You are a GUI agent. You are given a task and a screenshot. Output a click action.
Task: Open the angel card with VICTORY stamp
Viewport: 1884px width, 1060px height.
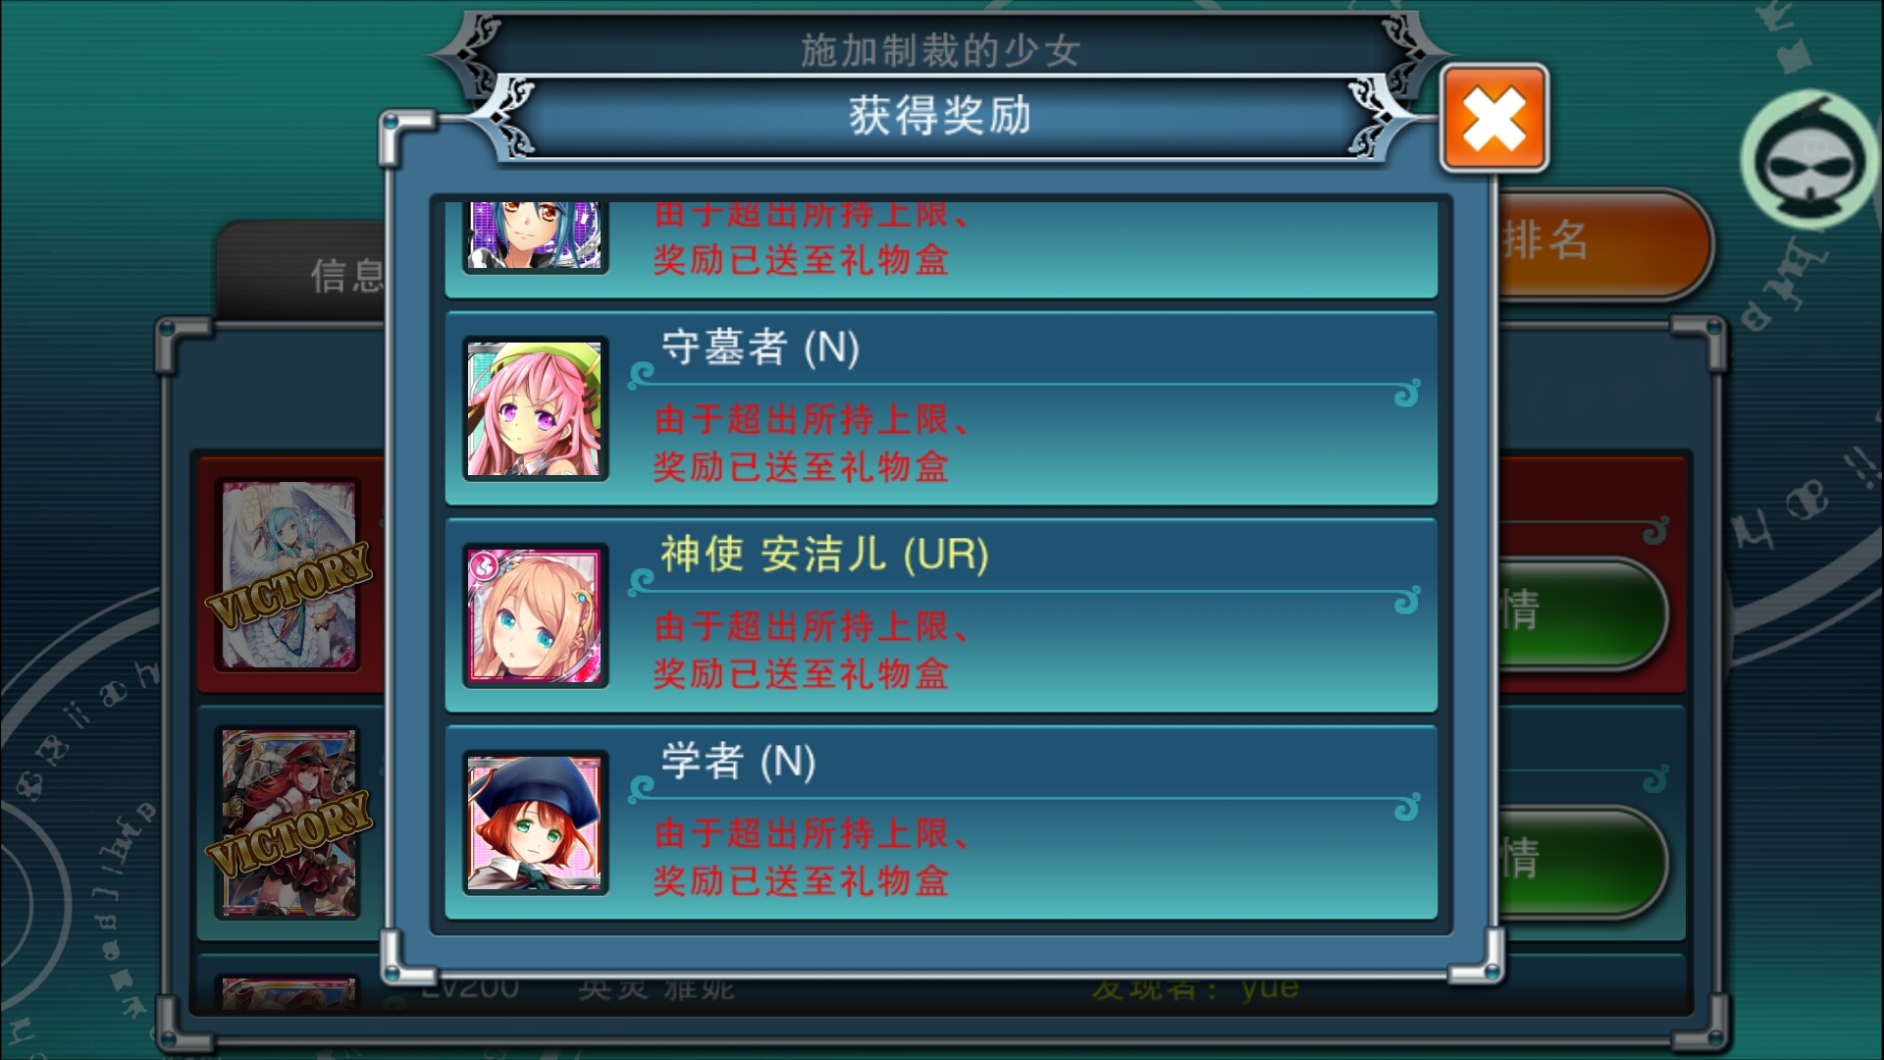(x=289, y=575)
